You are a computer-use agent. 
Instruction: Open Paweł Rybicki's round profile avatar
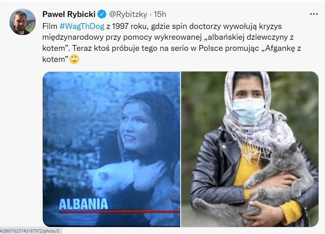[22, 22]
